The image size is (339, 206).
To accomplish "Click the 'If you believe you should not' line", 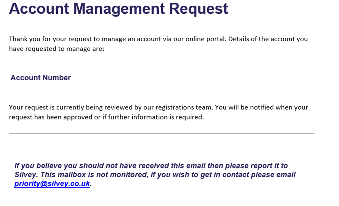I will click(x=151, y=165).
